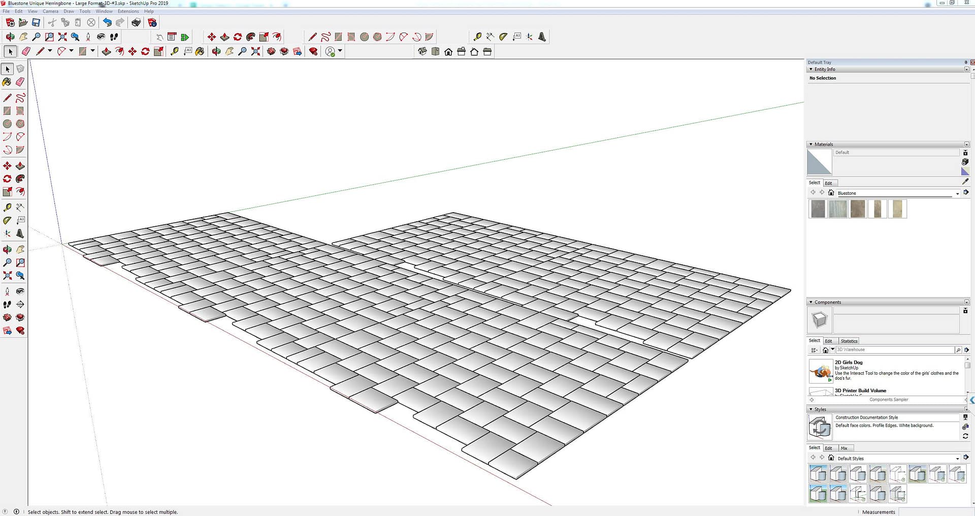The width and height of the screenshot is (975, 516).
Task: Collapse the Materials panel
Action: (x=811, y=145)
